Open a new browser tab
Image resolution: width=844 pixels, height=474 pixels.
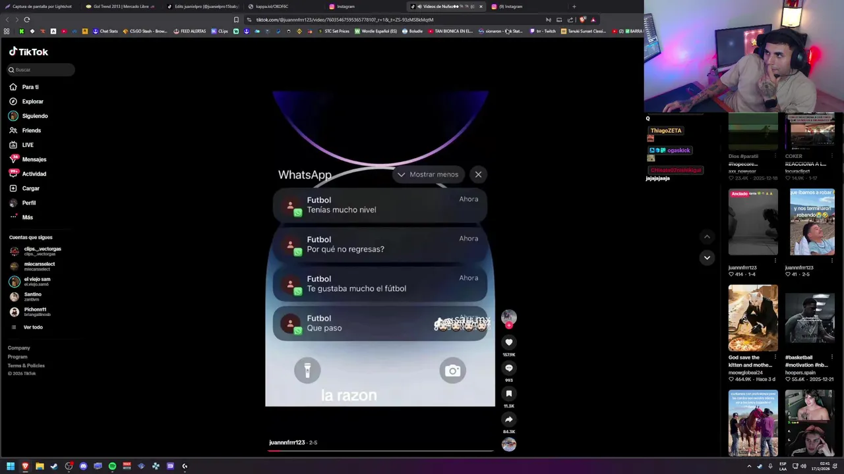(x=574, y=7)
